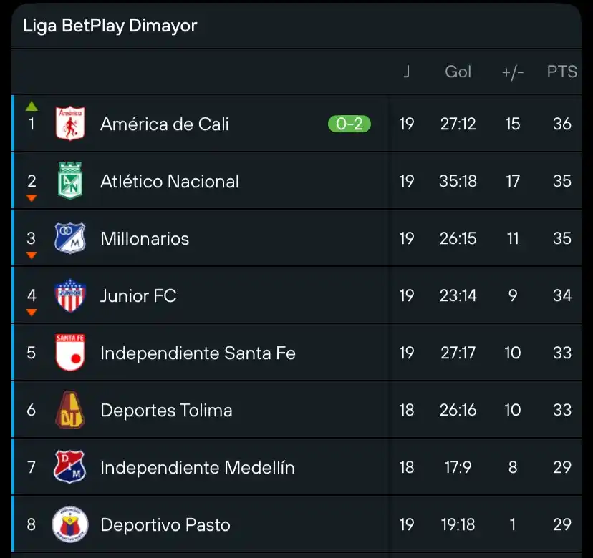The height and width of the screenshot is (558, 593).
Task: Click orange down arrow under Atlético Nacional rank
Action: point(32,198)
